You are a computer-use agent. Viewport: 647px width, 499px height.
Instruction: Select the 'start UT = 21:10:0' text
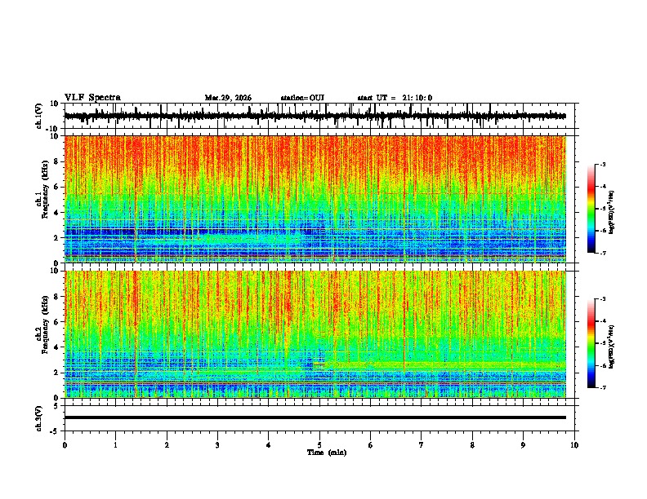point(395,98)
